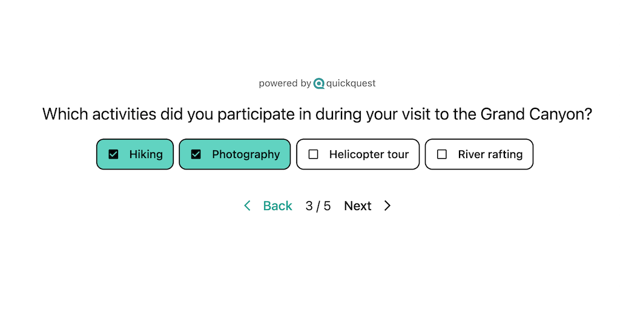
Task: Click the Grand Canyon activities question heading
Action: [x=317, y=114]
